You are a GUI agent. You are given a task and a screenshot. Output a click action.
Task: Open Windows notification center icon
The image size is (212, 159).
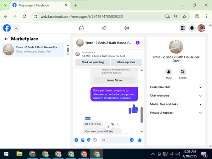point(204,154)
